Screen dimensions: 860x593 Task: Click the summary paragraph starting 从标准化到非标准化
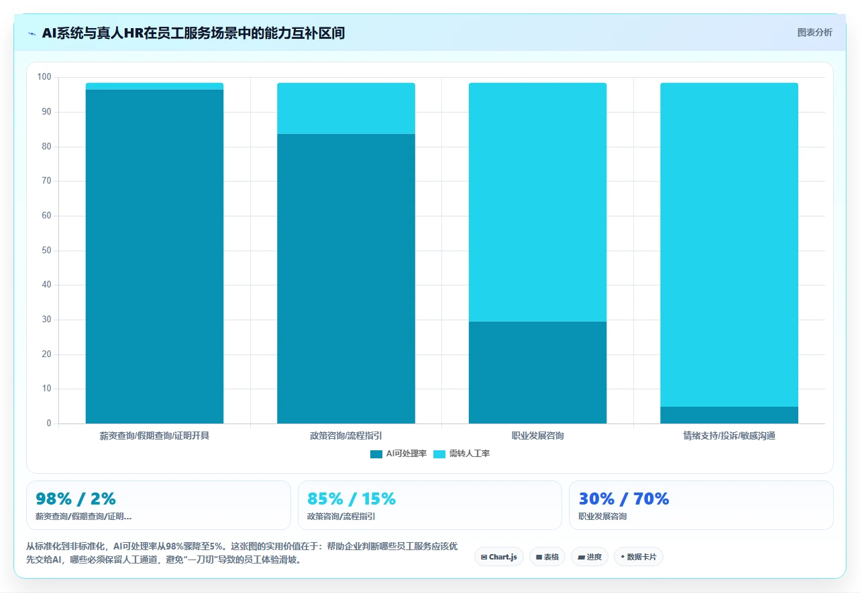pos(242,553)
